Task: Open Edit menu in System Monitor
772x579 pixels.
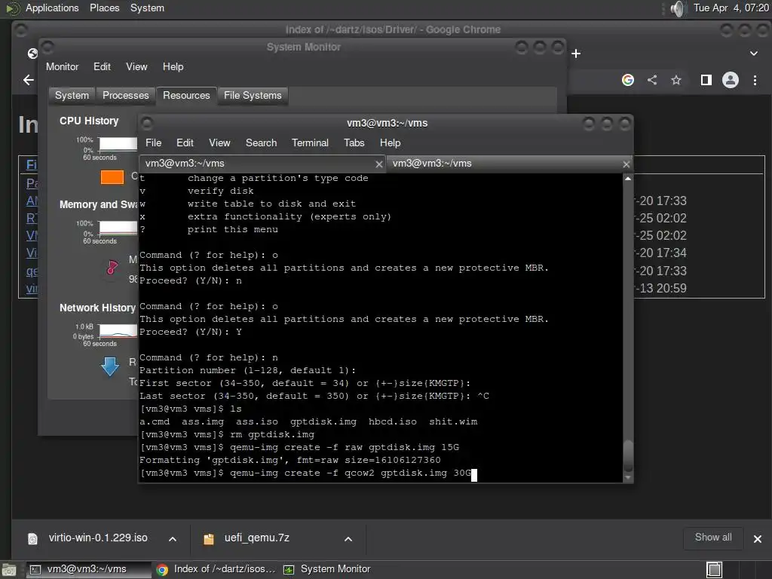Action: point(102,66)
